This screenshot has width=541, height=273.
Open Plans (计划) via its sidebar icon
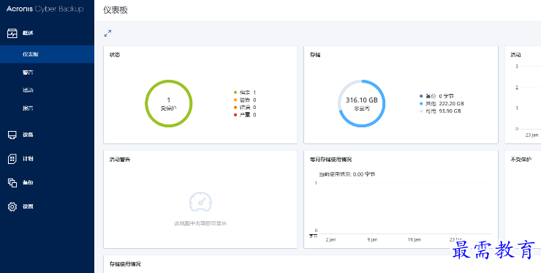click(12, 159)
